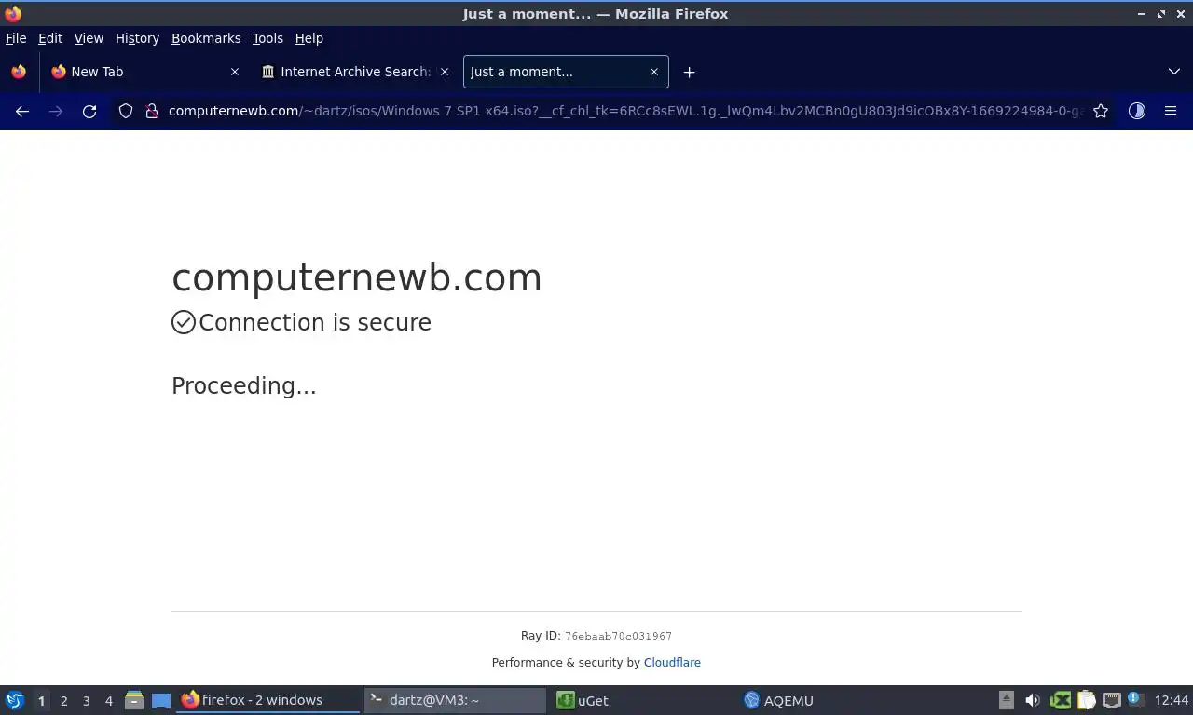The image size is (1193, 715).
Task: Switch to workspace 4
Action: (x=108, y=701)
